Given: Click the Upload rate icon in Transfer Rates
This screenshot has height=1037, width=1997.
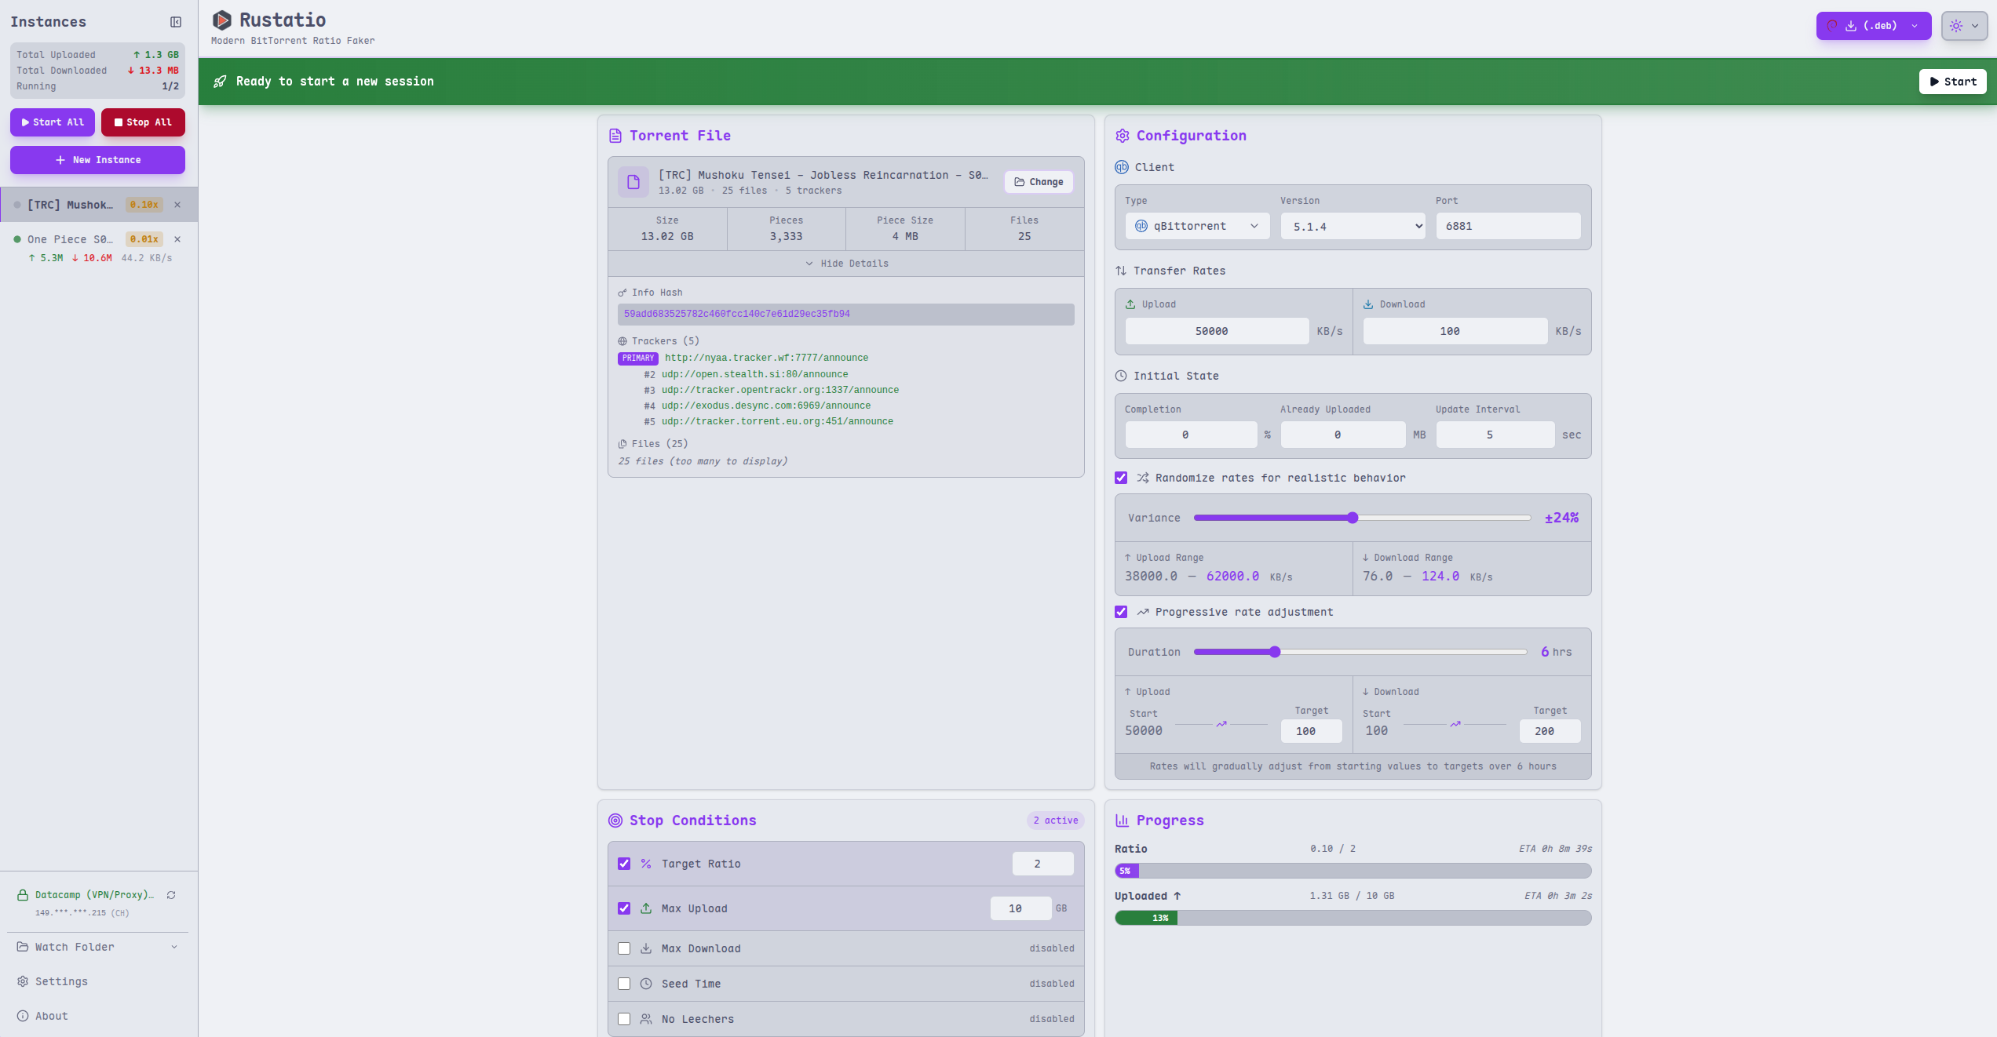Looking at the screenshot, I should (x=1130, y=304).
